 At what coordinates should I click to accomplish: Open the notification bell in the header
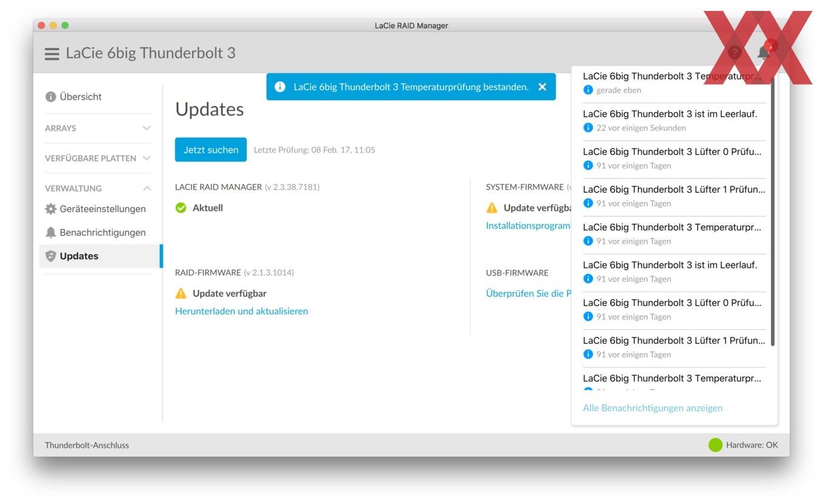click(x=764, y=53)
